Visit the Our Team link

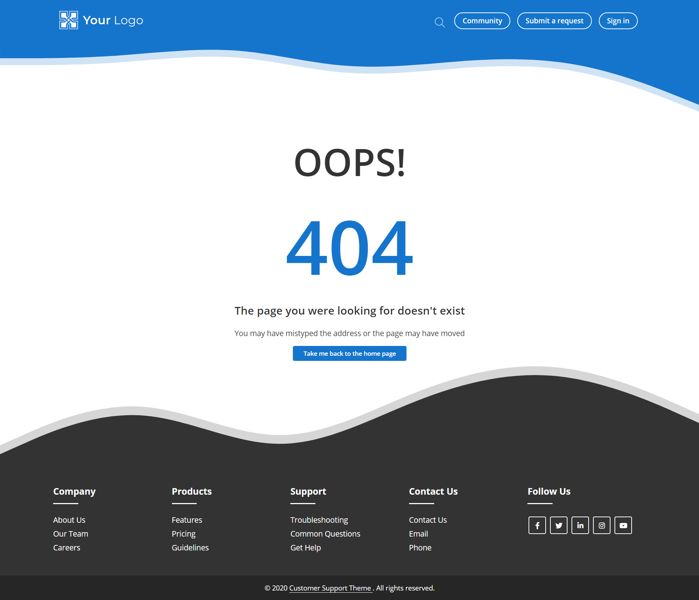[71, 534]
